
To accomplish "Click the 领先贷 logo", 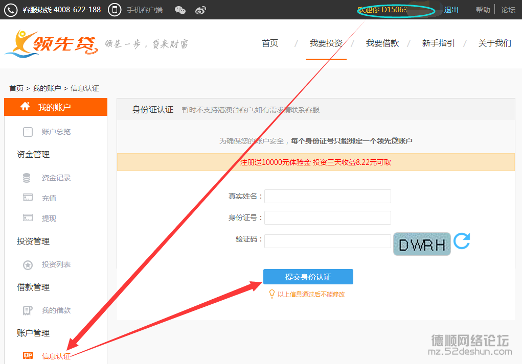I will pyautogui.click(x=51, y=43).
